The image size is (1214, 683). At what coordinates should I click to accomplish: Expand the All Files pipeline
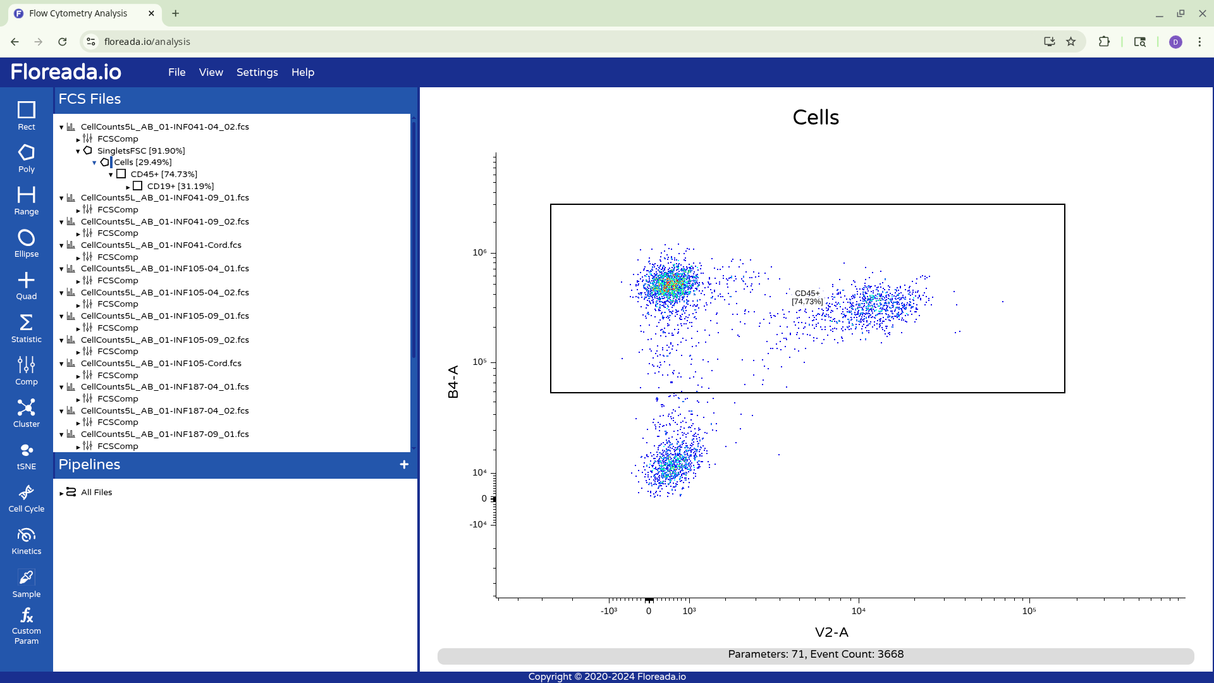click(x=61, y=493)
